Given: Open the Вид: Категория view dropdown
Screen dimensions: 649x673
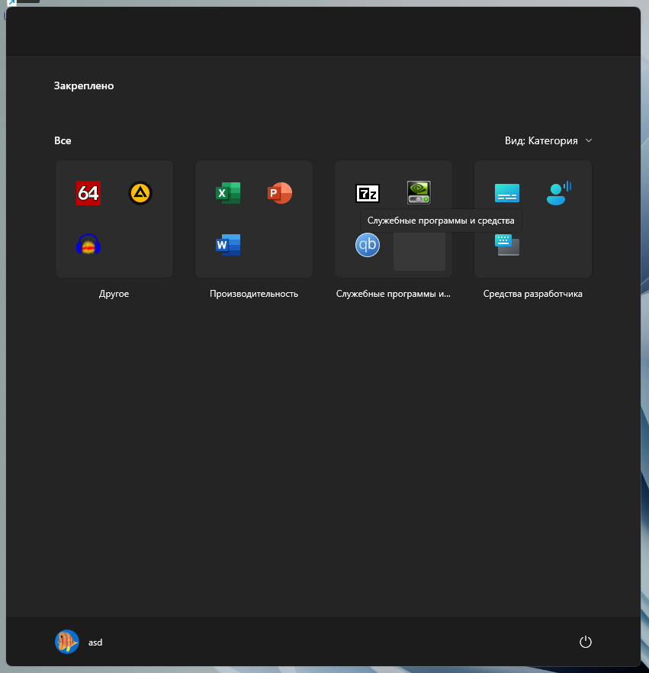Looking at the screenshot, I should (x=548, y=140).
